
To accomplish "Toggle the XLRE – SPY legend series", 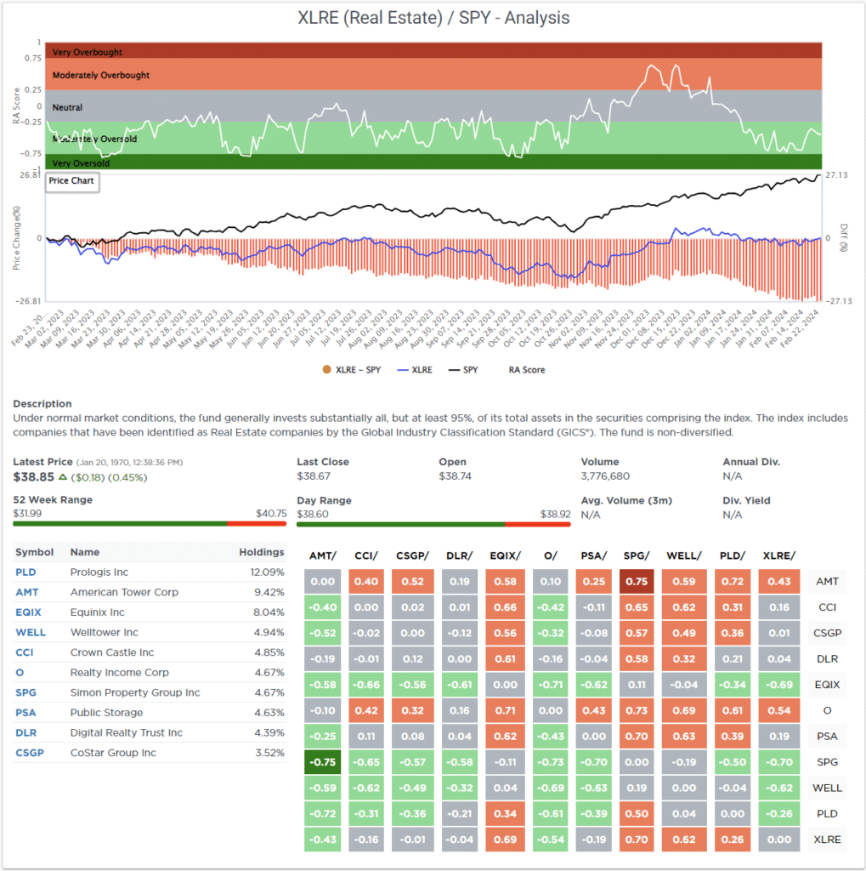I will [x=352, y=370].
